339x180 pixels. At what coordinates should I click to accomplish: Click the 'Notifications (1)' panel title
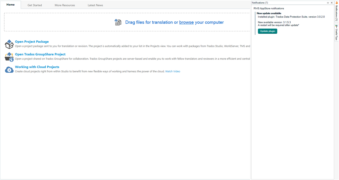pos(260,3)
